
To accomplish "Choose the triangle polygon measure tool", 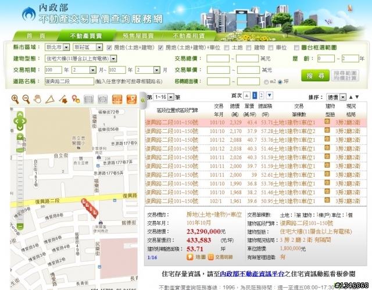I will (50, 99).
